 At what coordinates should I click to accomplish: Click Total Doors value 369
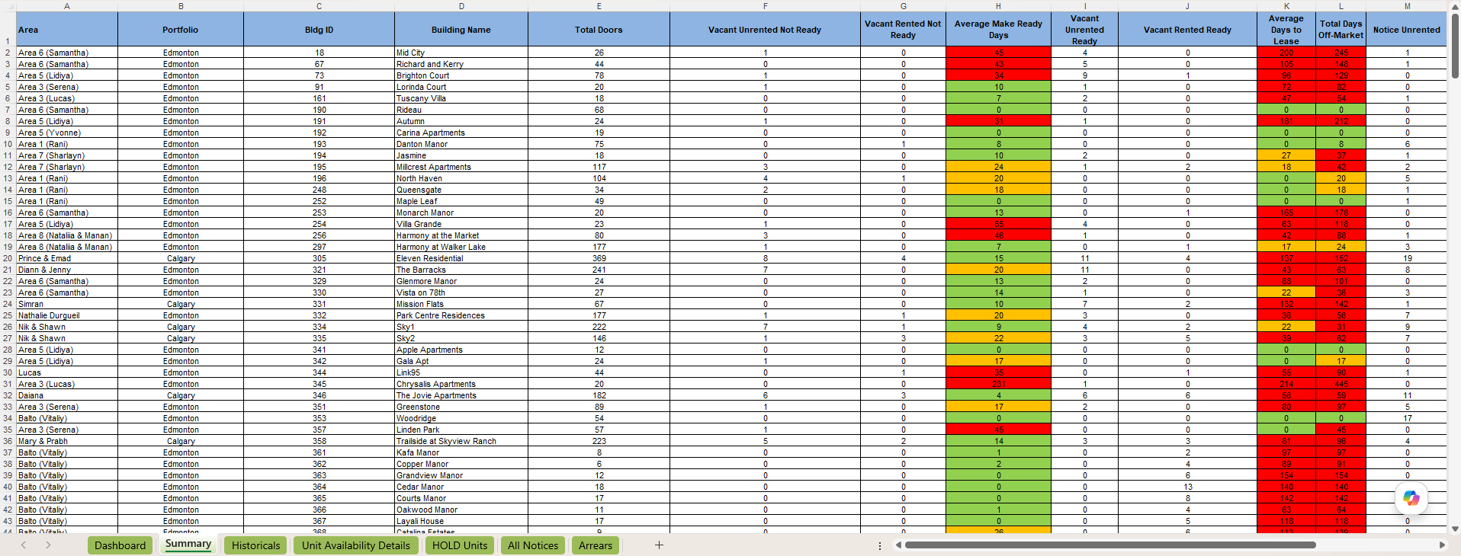pos(599,258)
